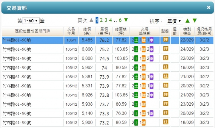Click the 住 type icon in the 5,485 row

click(166, 40)
